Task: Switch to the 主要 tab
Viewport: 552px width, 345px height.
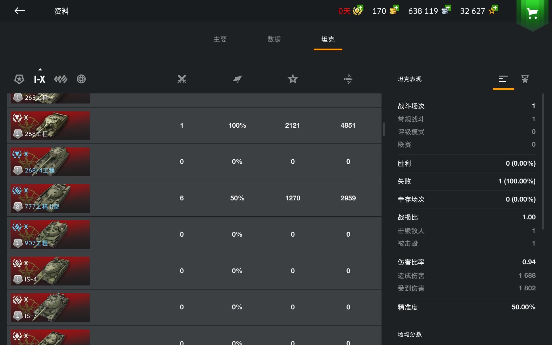Action: point(220,39)
